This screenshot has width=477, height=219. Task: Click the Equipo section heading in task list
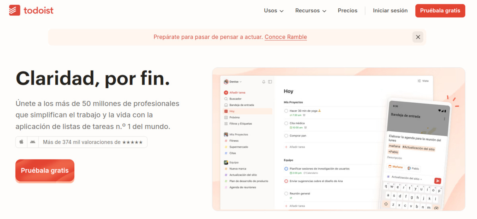288,160
